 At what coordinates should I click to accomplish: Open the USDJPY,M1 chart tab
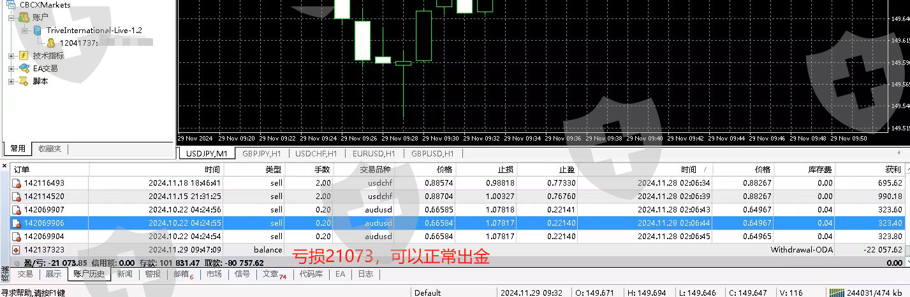[207, 153]
